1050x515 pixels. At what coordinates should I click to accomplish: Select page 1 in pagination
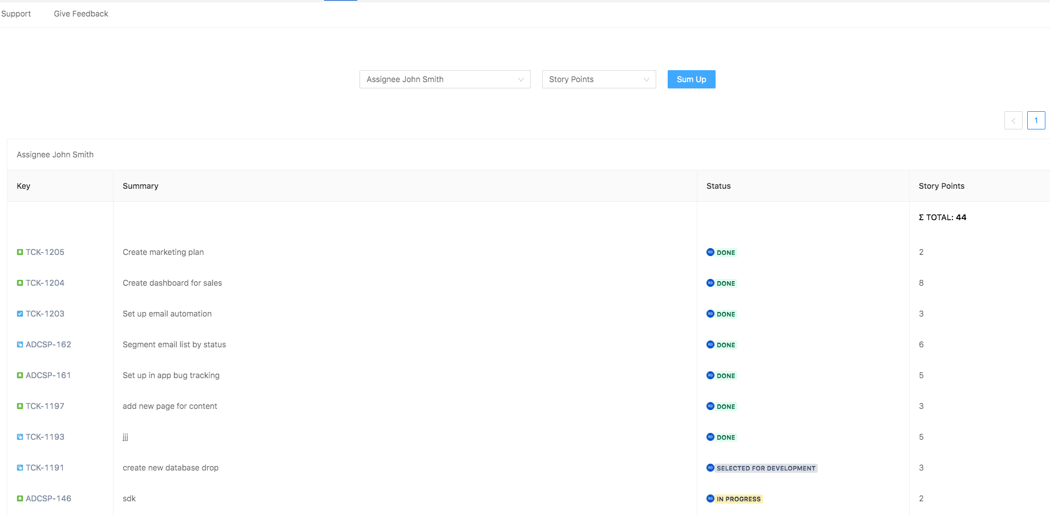point(1036,120)
